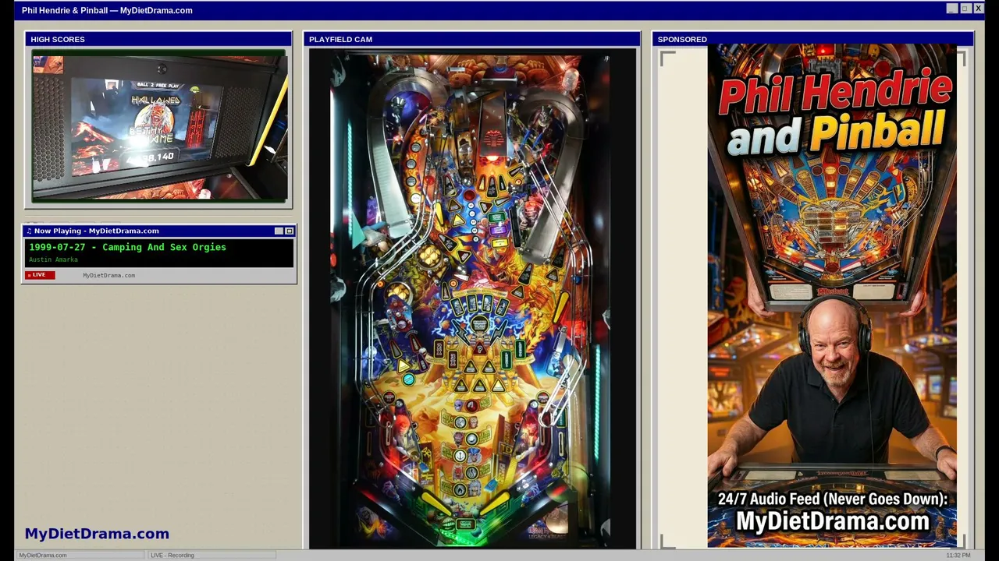Image resolution: width=999 pixels, height=561 pixels.
Task: Maximize the Now Playing widget
Action: pyautogui.click(x=289, y=231)
